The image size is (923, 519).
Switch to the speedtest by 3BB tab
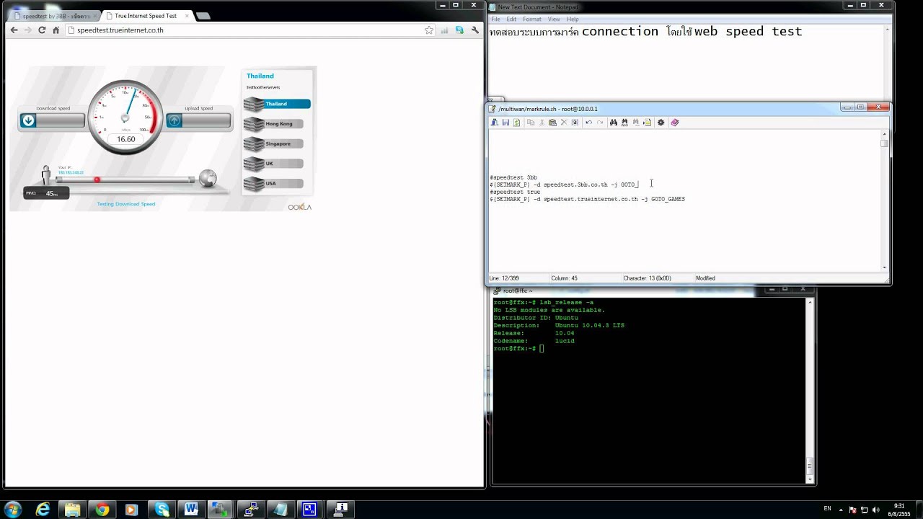coord(53,15)
